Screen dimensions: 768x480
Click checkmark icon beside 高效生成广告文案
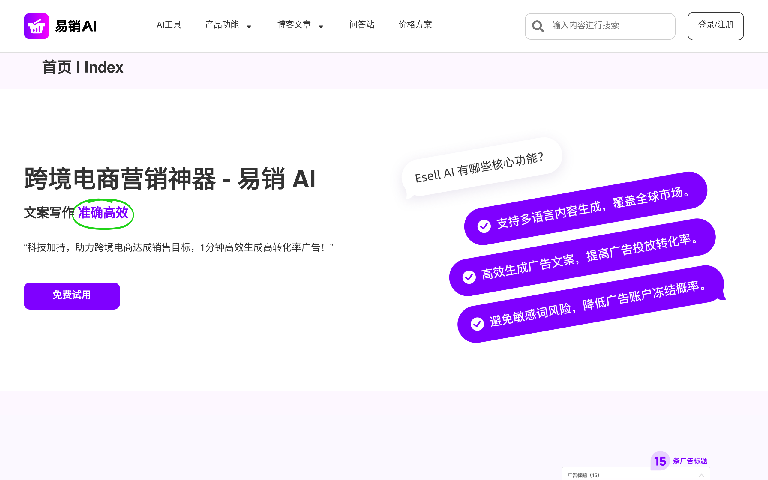(x=469, y=277)
